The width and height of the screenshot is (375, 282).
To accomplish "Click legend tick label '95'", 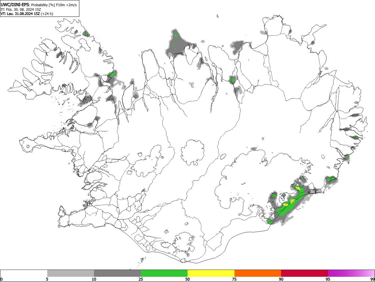I will click(328, 279).
